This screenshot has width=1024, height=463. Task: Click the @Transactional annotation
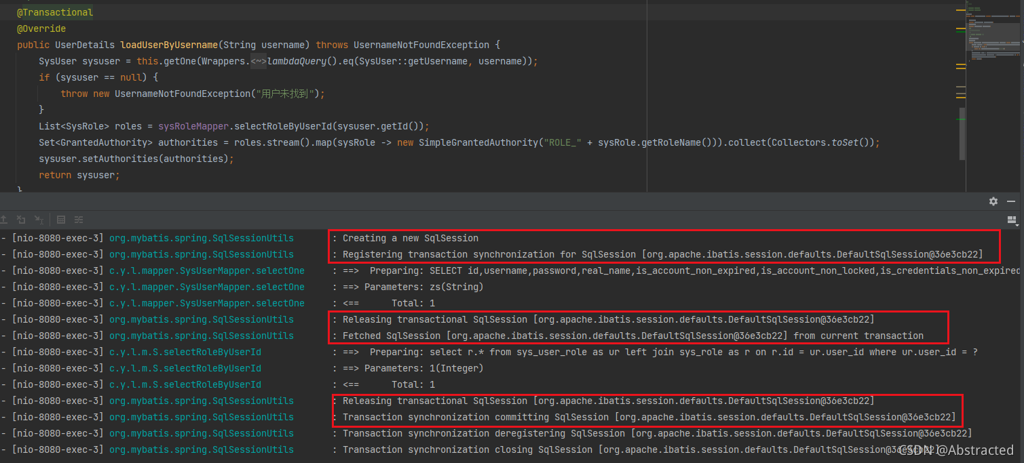point(54,12)
